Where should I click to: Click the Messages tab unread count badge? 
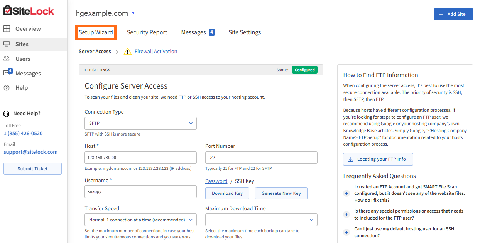click(211, 32)
